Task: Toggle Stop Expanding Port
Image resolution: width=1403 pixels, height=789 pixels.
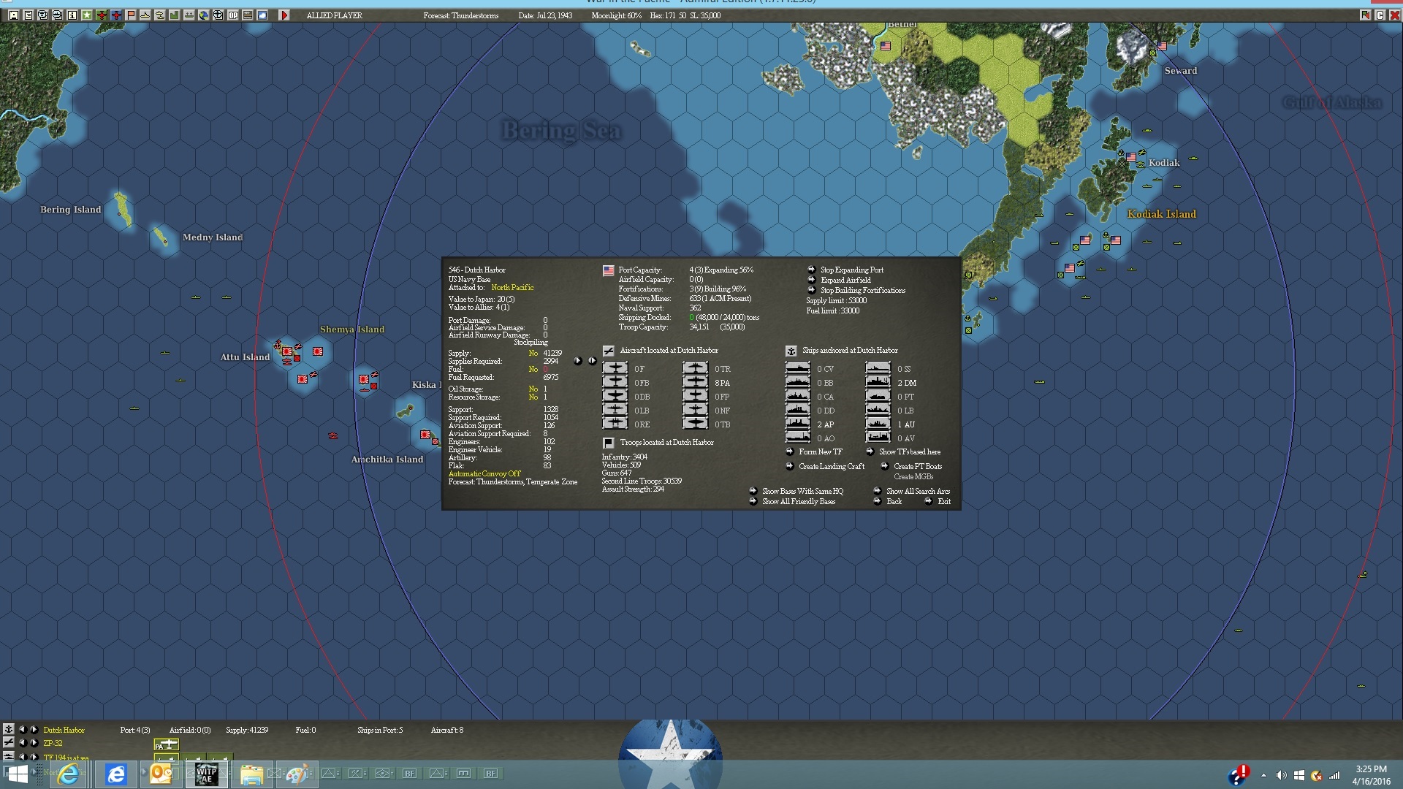Action: point(852,270)
